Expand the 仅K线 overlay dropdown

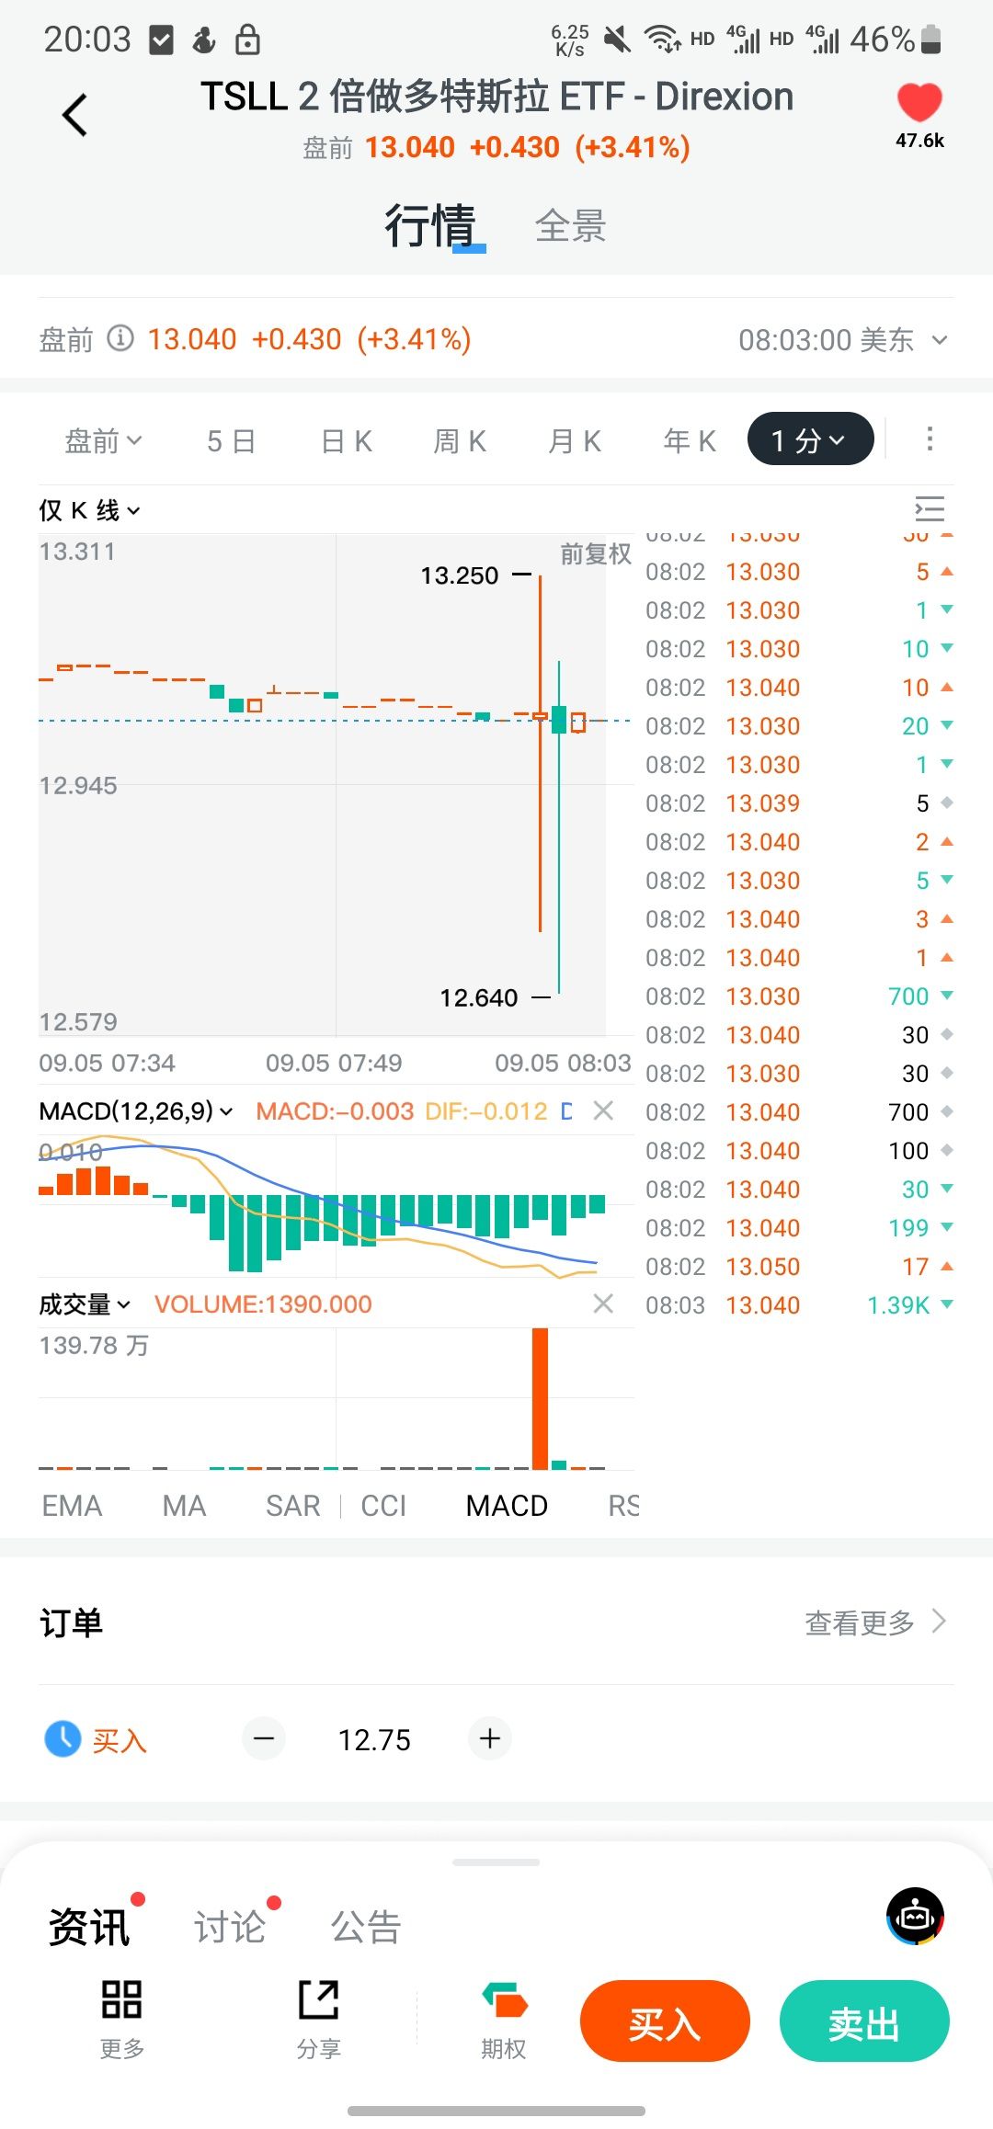[89, 510]
